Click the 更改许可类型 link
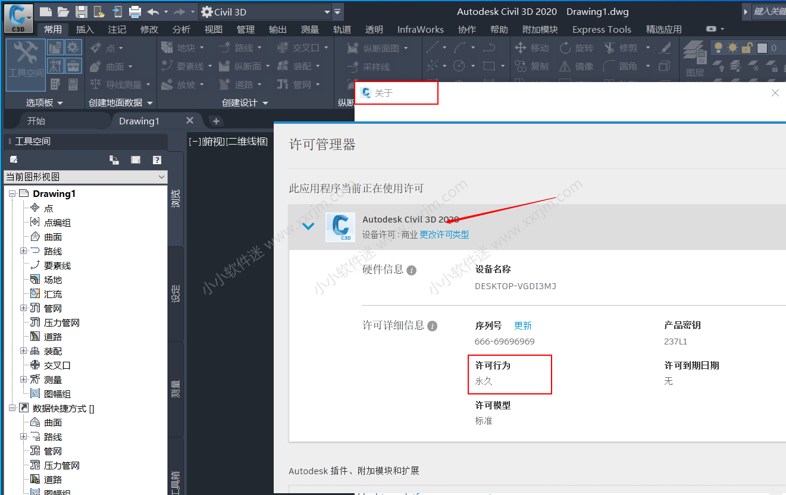This screenshot has width=786, height=495. click(x=444, y=234)
